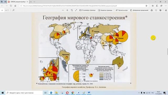Reload the current PDF page
The height and width of the screenshot is (95, 168).
click(11, 6)
